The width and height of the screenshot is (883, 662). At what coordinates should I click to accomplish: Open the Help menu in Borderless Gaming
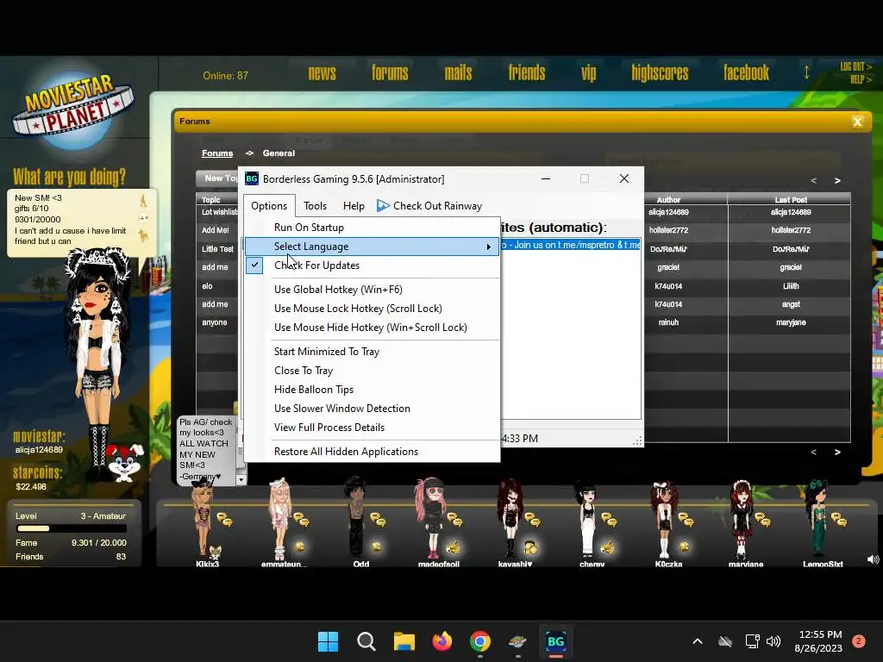coord(354,206)
